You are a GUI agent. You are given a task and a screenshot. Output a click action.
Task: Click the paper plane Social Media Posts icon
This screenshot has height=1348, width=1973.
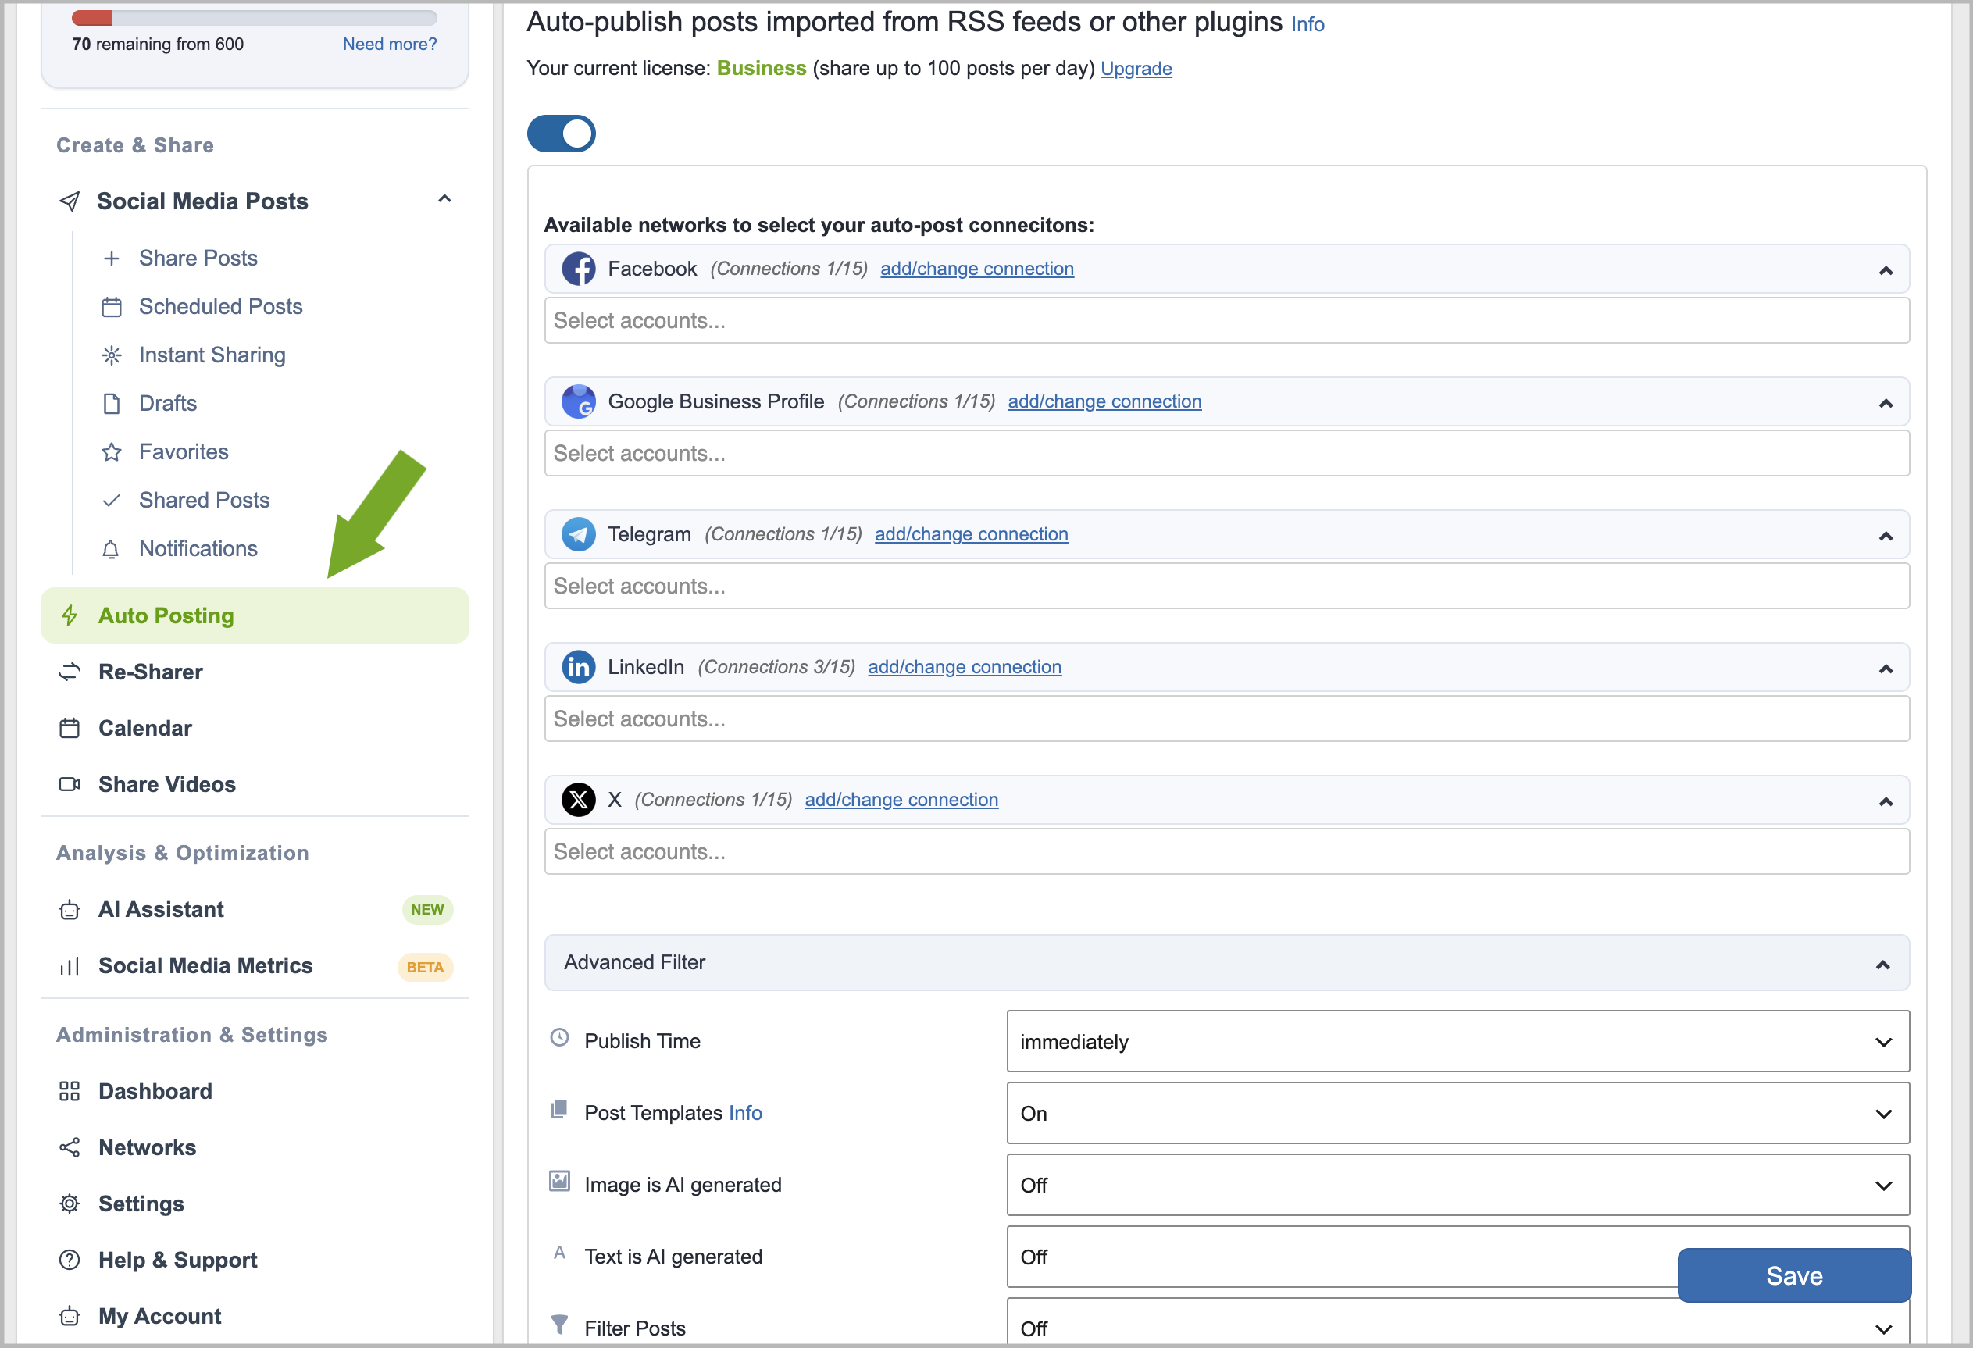[x=70, y=201]
